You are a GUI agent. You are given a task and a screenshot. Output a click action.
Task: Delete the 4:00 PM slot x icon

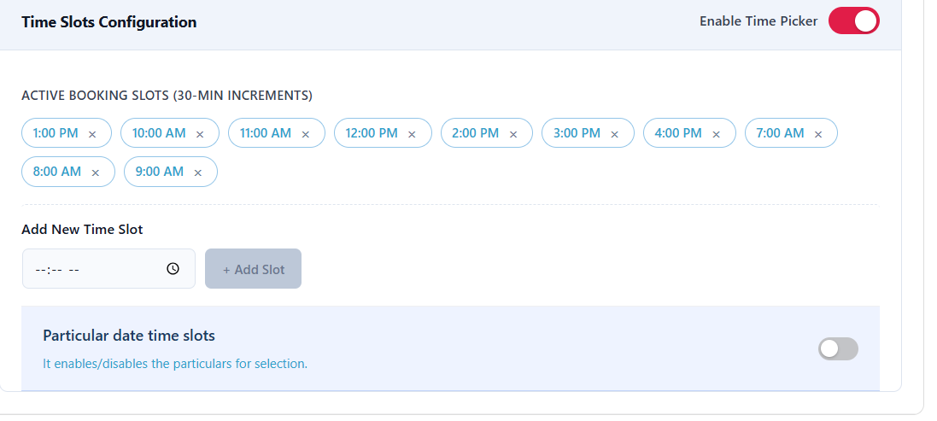[x=716, y=134]
